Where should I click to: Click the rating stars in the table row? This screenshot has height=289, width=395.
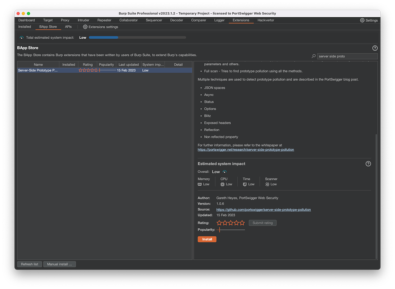(88, 70)
